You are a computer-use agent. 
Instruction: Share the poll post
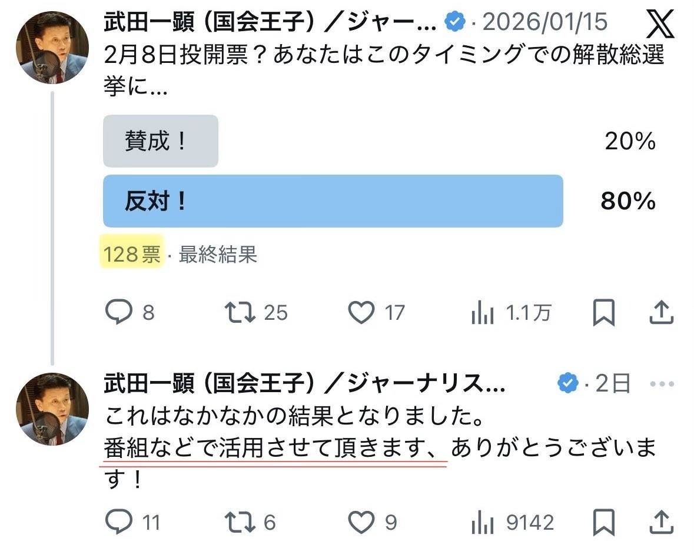[661, 312]
